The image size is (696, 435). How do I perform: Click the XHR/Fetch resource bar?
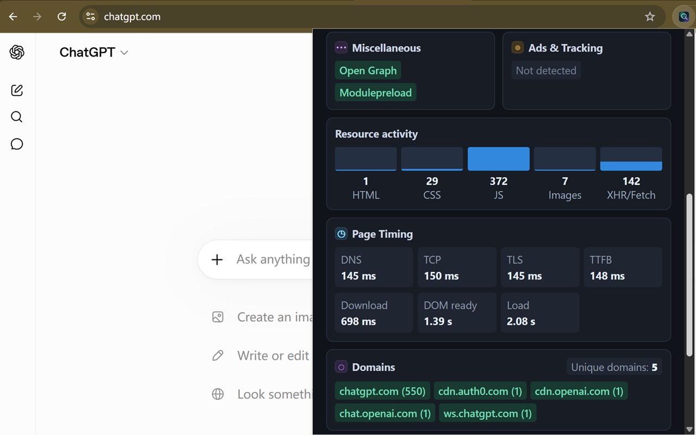tap(631, 159)
